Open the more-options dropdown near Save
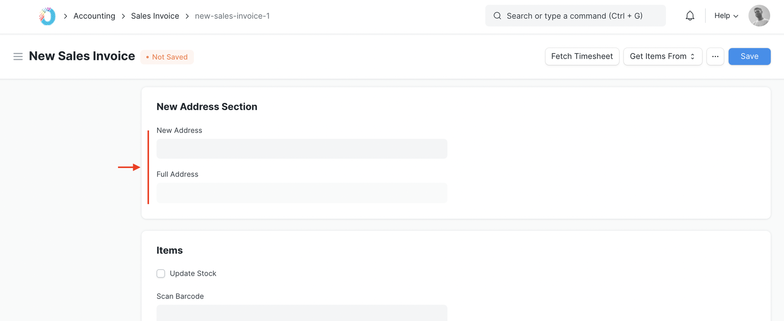The height and width of the screenshot is (321, 784). 715,56
